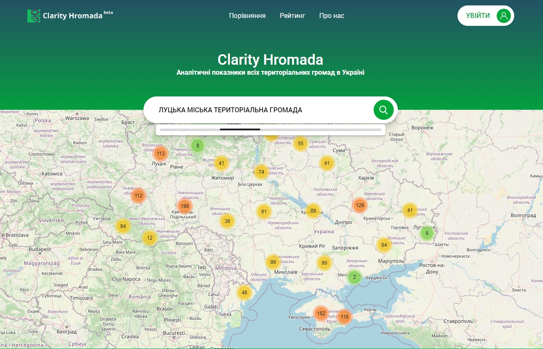Screen dimensions: 543x349
Task: Select the 113 cluster marker near Луцьк
Action: tap(161, 154)
